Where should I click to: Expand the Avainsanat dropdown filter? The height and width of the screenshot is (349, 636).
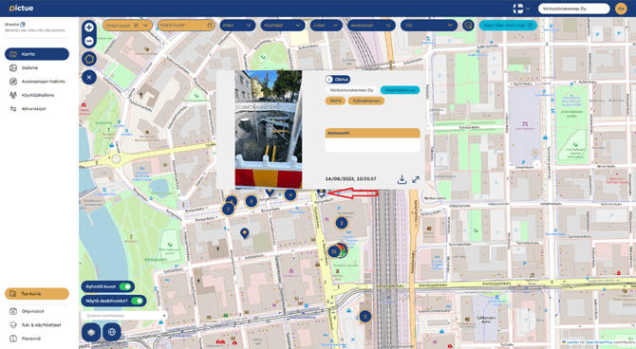point(371,25)
